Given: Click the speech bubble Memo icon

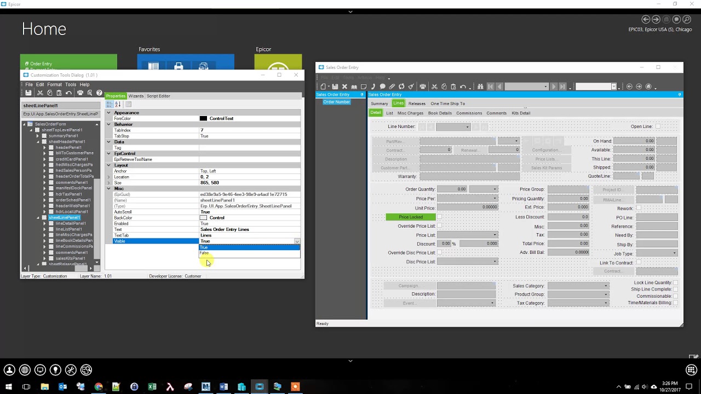Looking at the screenshot, I should click(x=382, y=86).
